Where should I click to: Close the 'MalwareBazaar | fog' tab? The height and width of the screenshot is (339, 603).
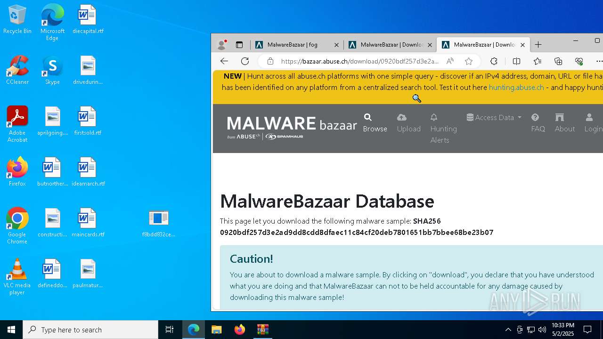336,45
